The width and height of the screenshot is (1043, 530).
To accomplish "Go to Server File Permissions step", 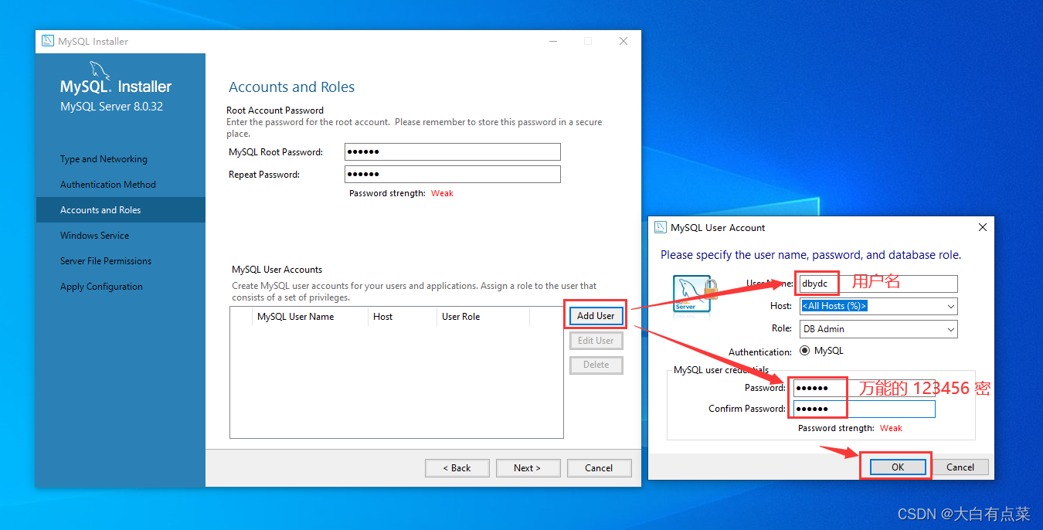I will (x=106, y=261).
